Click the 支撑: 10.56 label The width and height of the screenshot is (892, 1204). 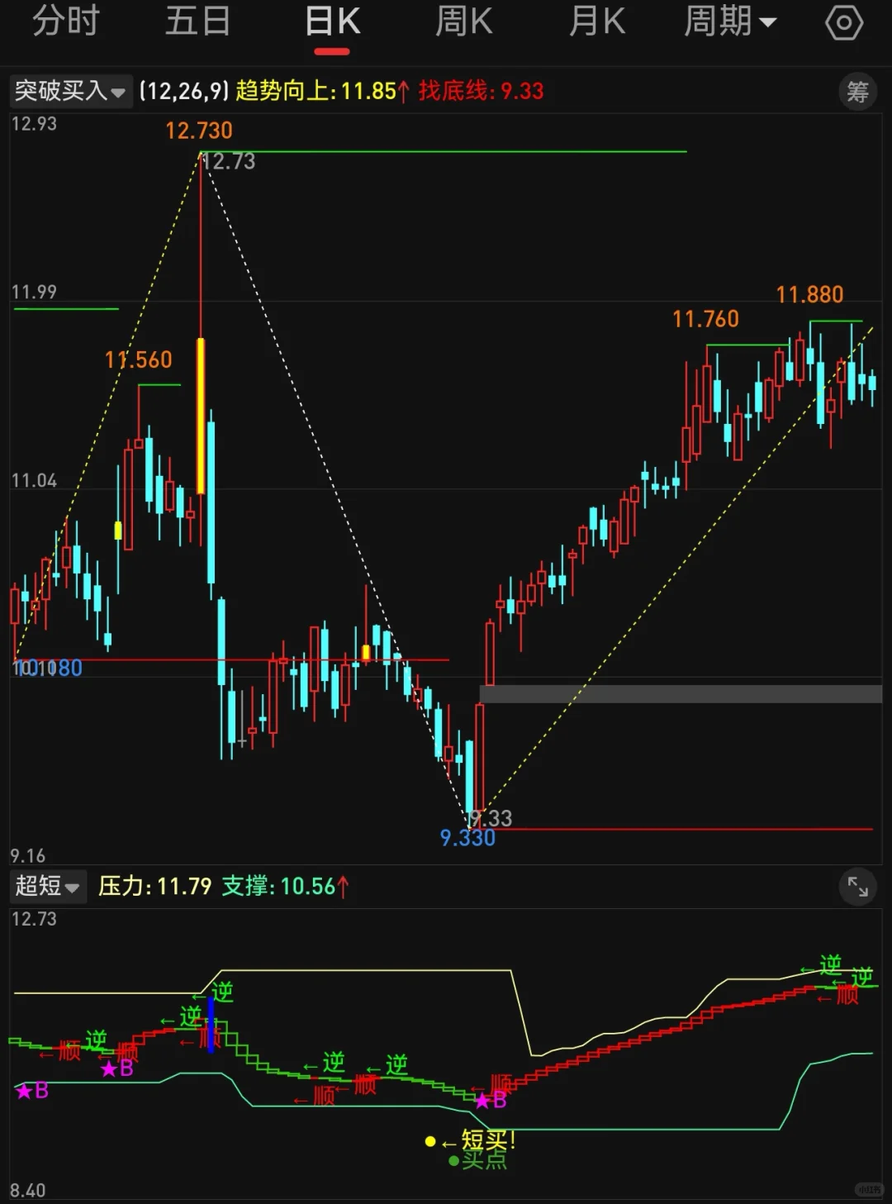(285, 887)
